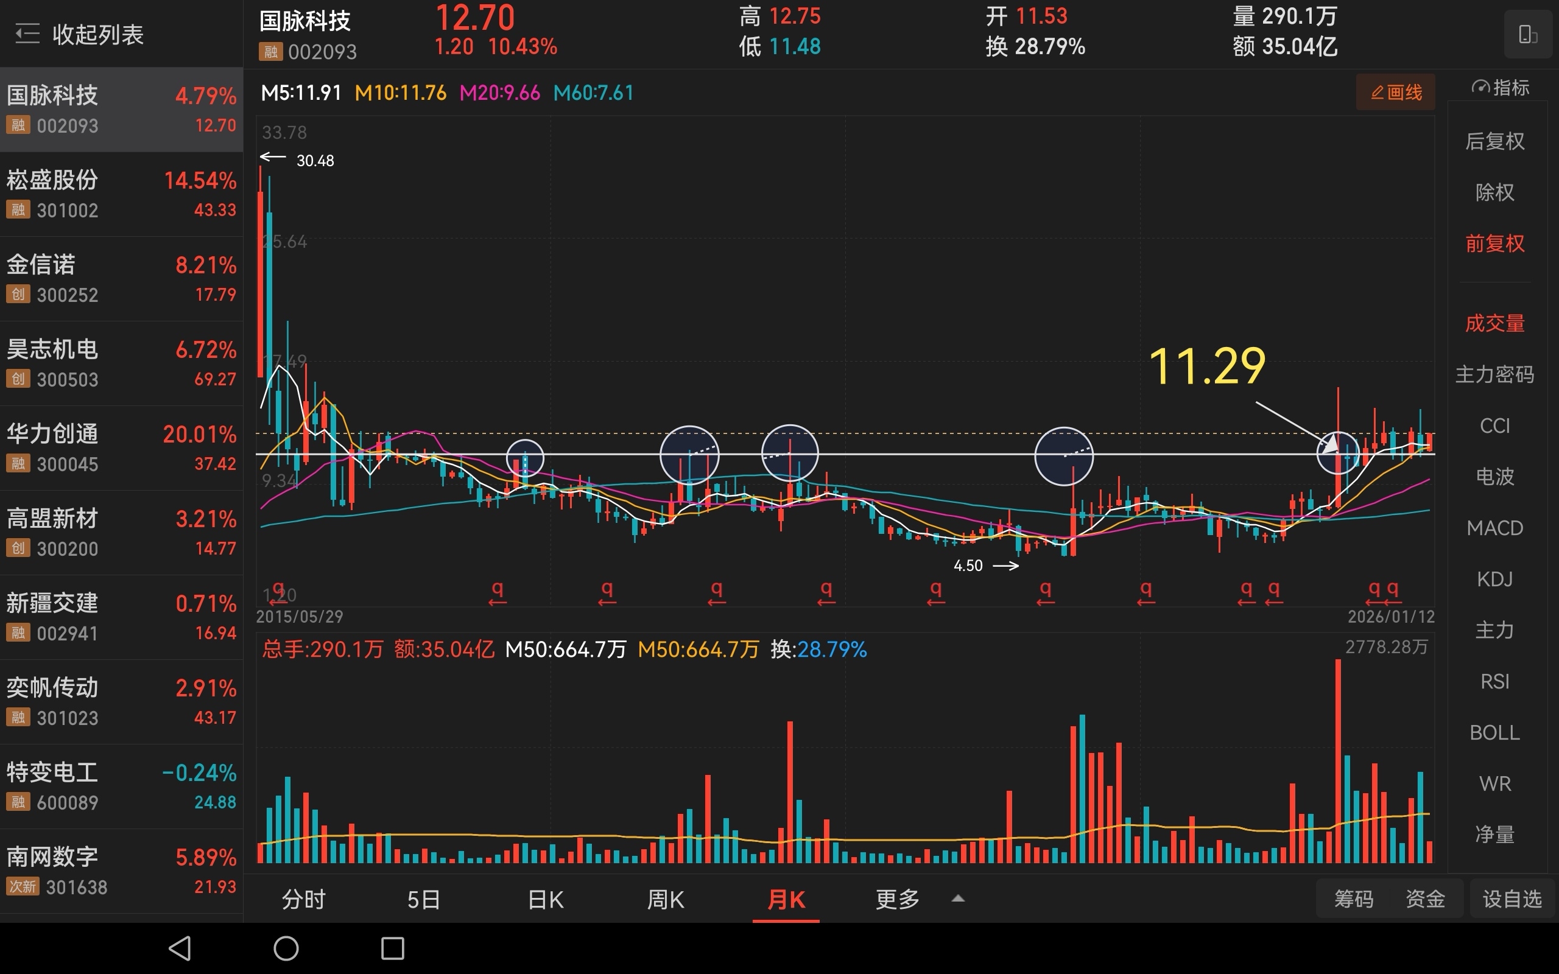The width and height of the screenshot is (1559, 974).
Task: Select 前复权 price adjustment mode
Action: point(1494,243)
